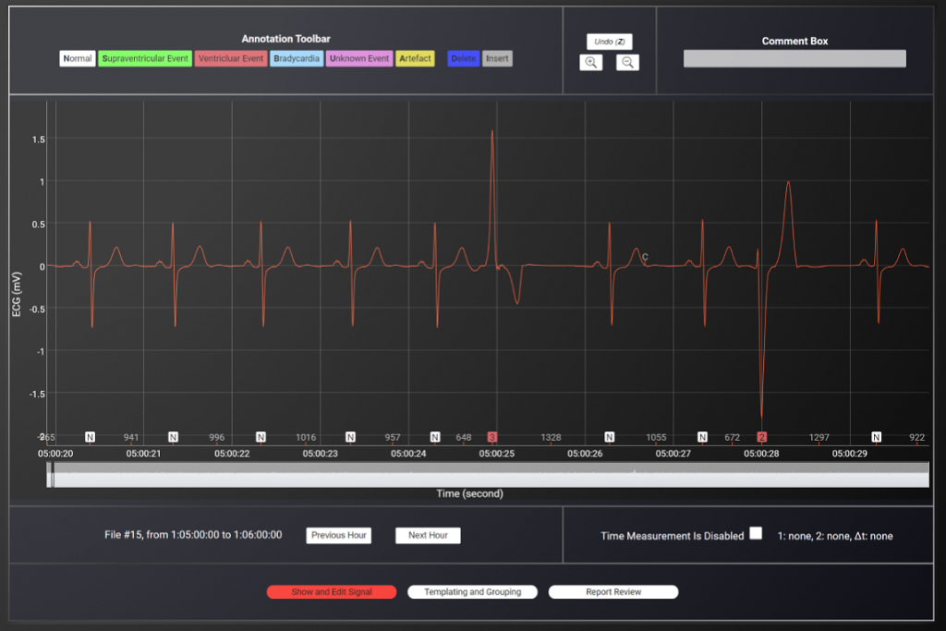Click the range slider handle below the ECG
The image size is (946, 631).
click(51, 475)
